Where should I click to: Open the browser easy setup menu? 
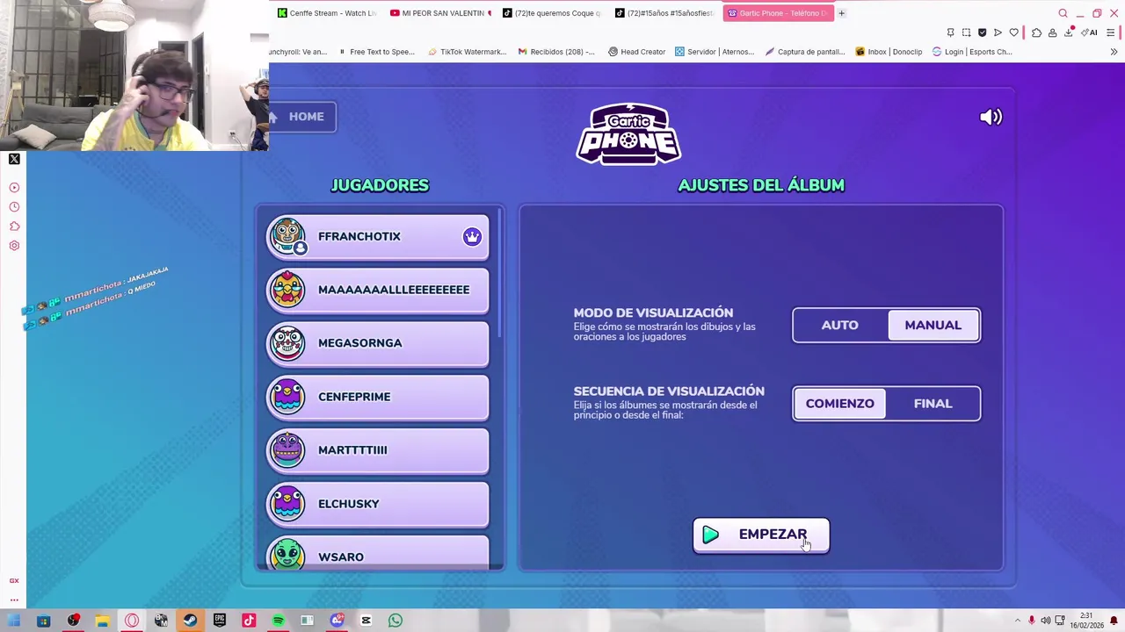[1111, 32]
